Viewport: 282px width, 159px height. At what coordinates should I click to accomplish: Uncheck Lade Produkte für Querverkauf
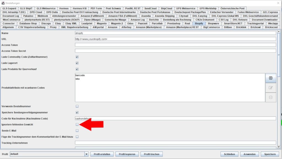[x=77, y=69]
